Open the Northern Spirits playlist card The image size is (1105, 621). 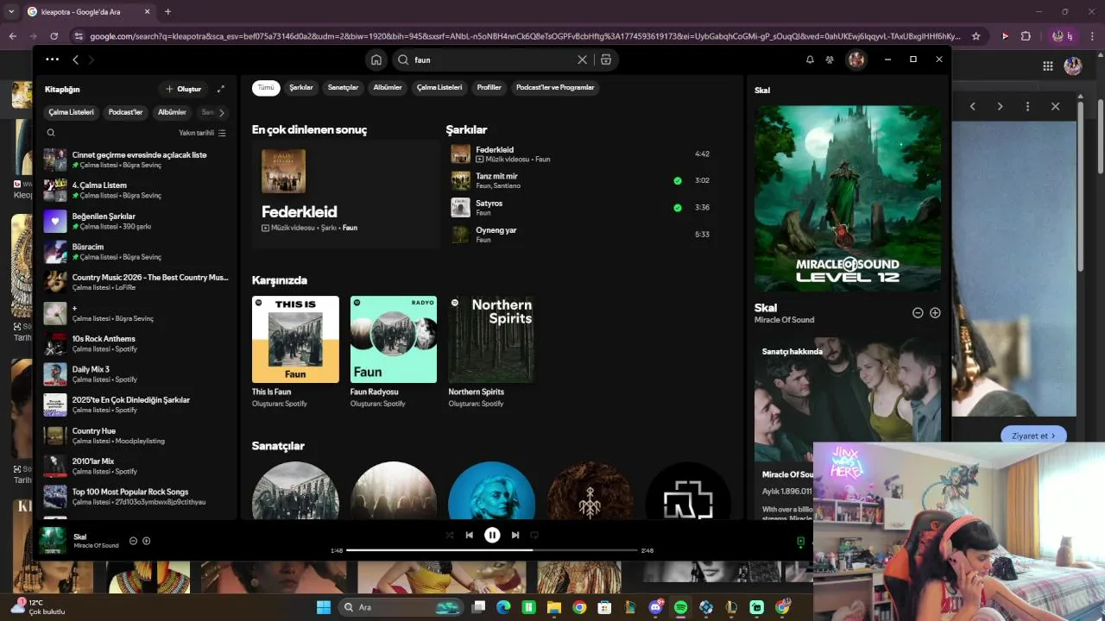491,352
